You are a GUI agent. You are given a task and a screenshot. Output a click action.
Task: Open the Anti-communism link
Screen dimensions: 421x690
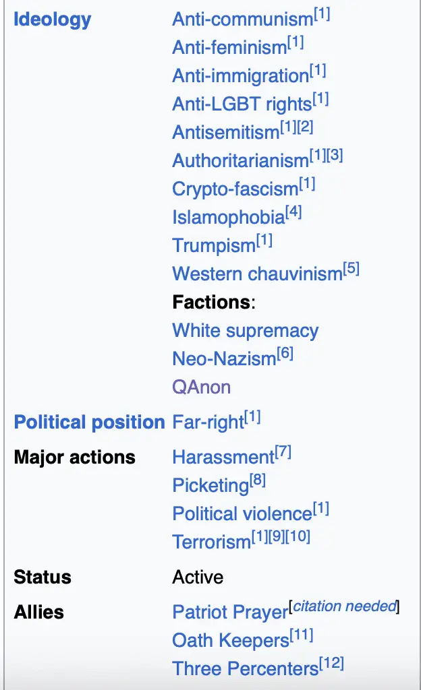[x=243, y=20]
